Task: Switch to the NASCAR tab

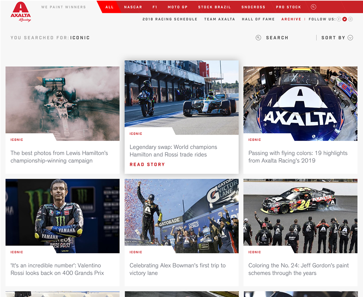Action: point(133,7)
